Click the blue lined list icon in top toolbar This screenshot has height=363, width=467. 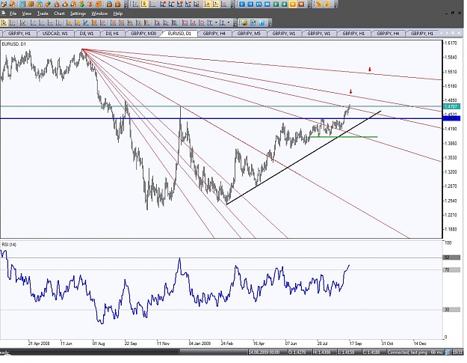[22, 4]
